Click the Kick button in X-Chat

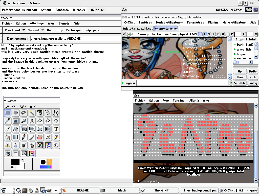point(253,77)
